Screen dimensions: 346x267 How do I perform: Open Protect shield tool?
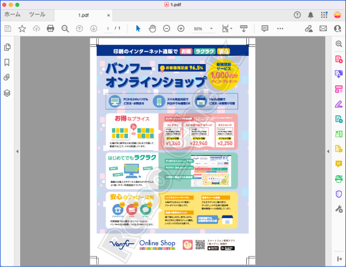pyautogui.click(x=339, y=194)
